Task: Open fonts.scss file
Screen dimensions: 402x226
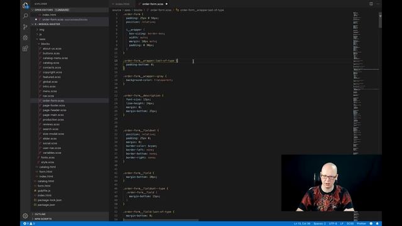Action: pos(48,158)
